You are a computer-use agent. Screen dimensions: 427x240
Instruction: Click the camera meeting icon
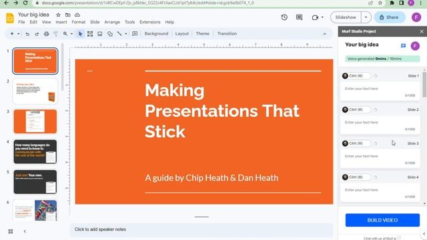tap(315, 17)
